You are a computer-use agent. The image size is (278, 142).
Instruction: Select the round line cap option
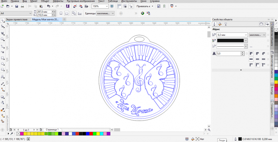258,59
